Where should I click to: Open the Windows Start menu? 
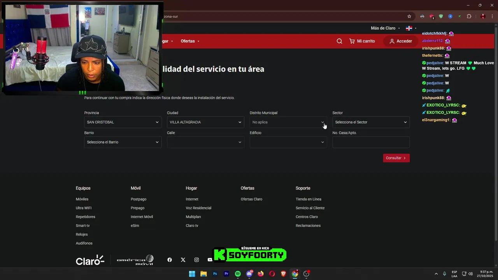click(x=192, y=274)
